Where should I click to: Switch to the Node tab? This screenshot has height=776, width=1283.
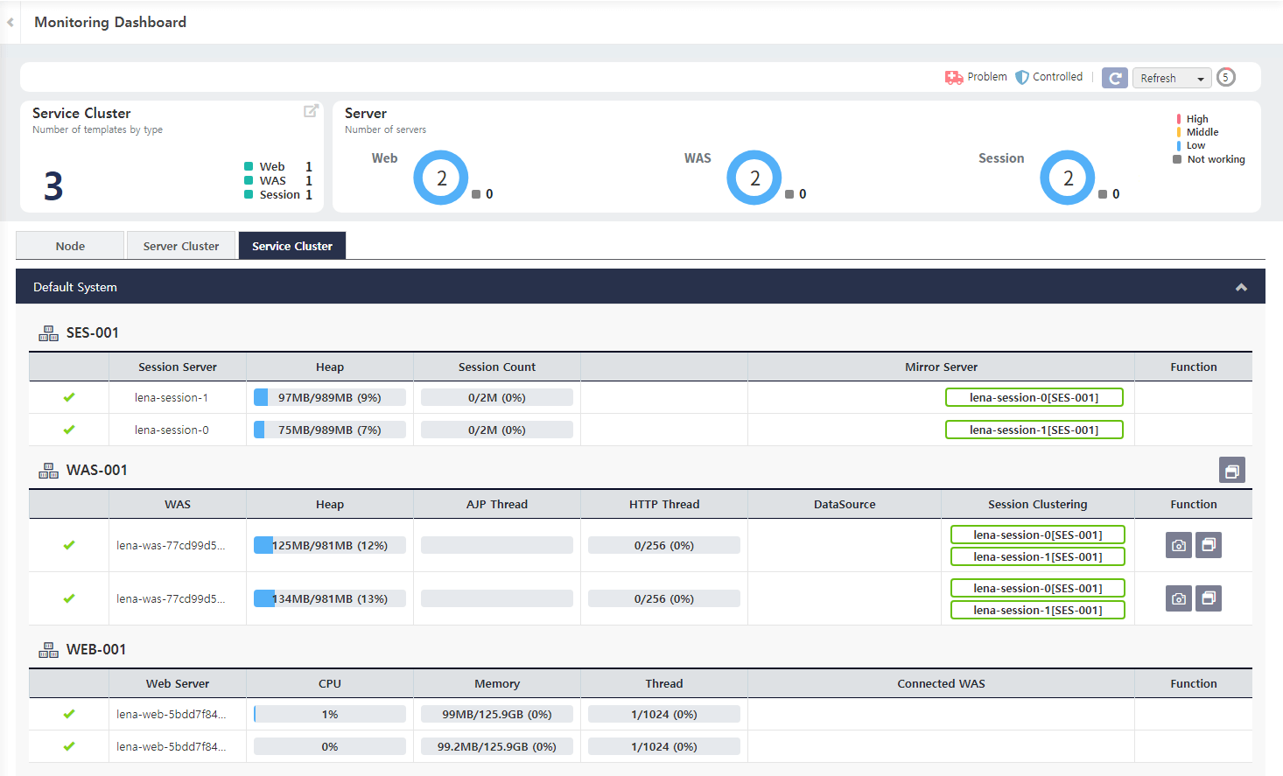pos(69,245)
